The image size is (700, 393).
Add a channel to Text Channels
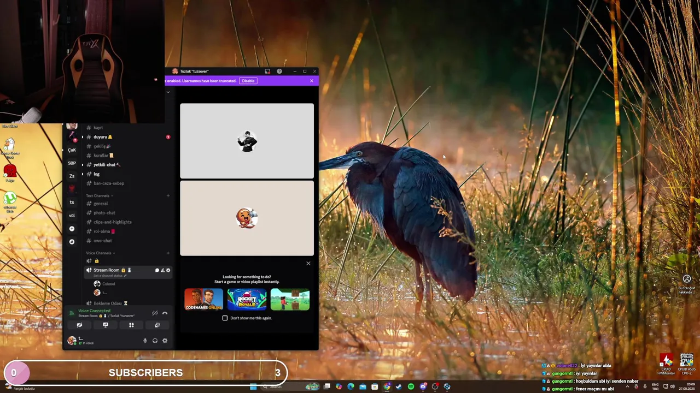168,196
